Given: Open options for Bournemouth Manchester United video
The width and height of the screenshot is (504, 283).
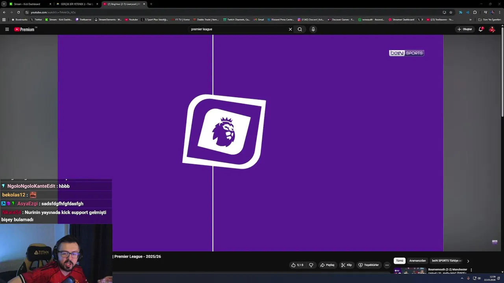Looking at the screenshot, I should 471,270.
